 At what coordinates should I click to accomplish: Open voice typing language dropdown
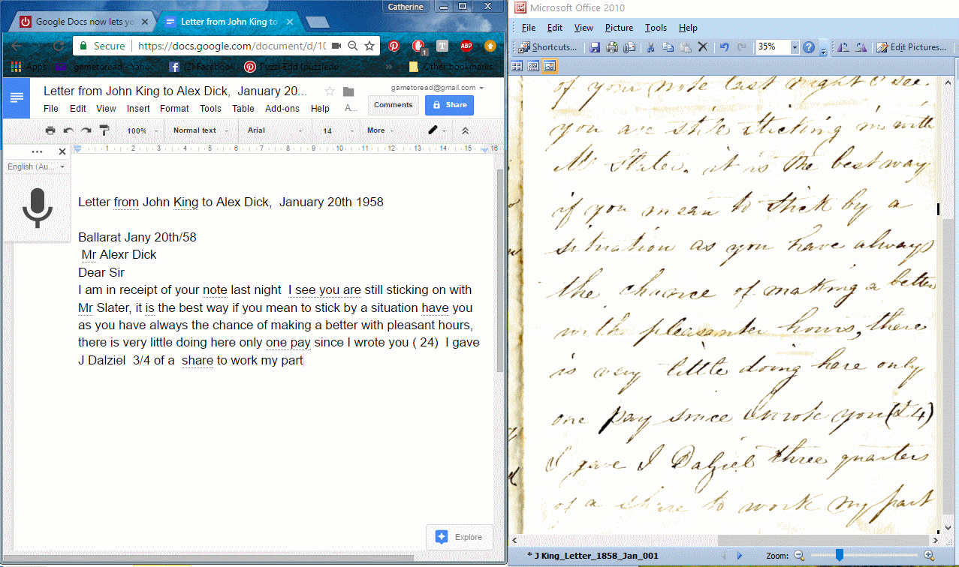[36, 166]
